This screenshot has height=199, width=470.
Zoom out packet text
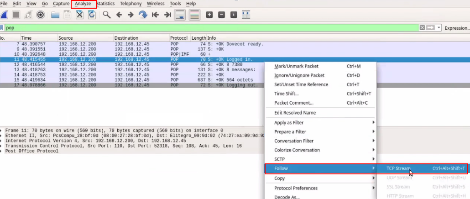pyautogui.click(x=221, y=15)
